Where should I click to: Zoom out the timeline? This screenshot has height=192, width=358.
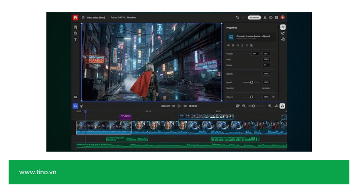244,106
